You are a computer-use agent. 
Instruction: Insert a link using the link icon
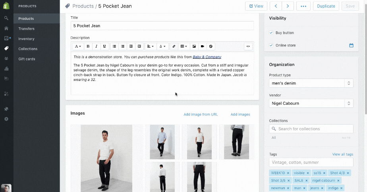coord(174,46)
